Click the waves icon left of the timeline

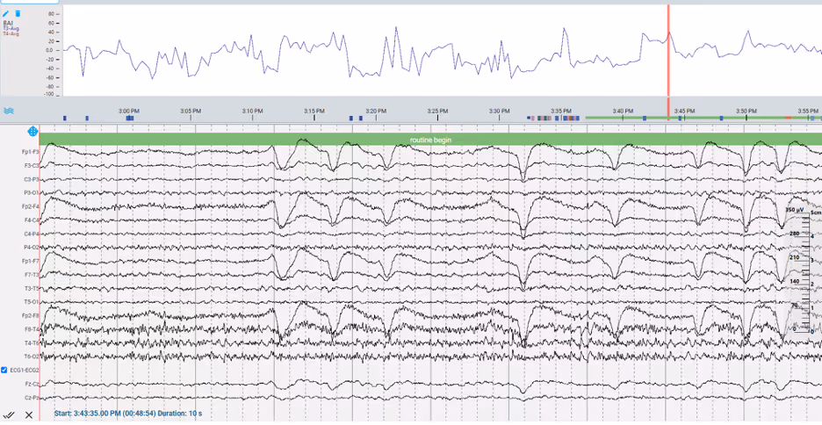[x=8, y=112]
